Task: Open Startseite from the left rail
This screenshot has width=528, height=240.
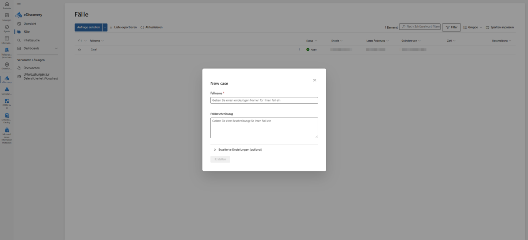Action: point(7,4)
